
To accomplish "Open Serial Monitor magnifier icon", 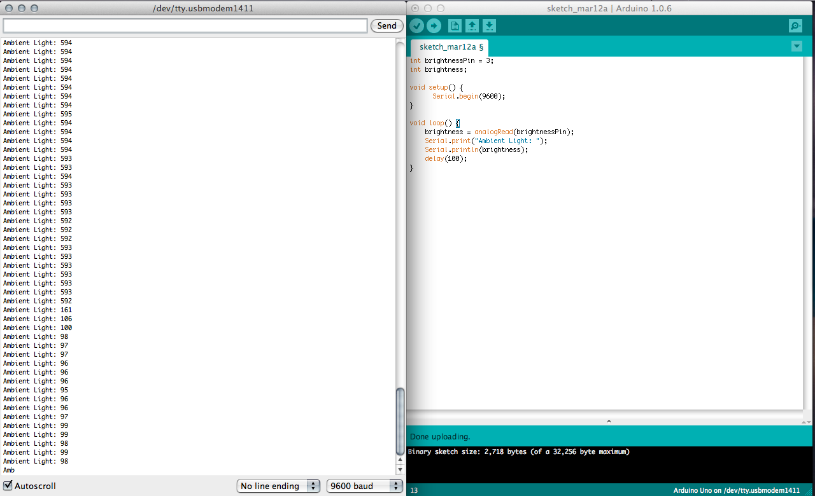I will click(x=795, y=26).
